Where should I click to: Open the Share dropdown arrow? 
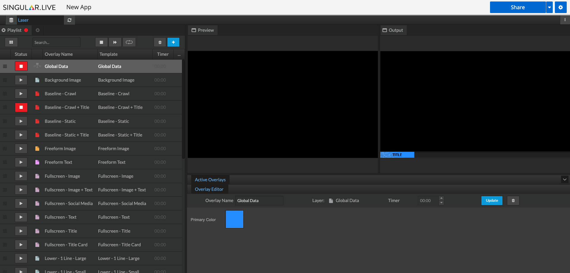tap(549, 7)
